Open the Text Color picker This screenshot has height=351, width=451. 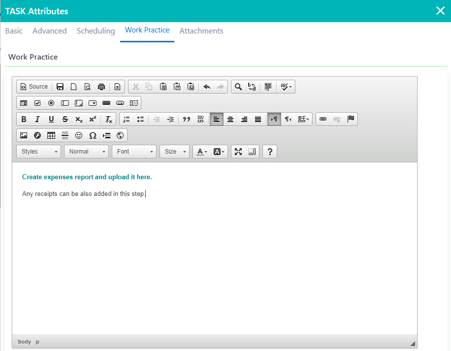(x=201, y=152)
